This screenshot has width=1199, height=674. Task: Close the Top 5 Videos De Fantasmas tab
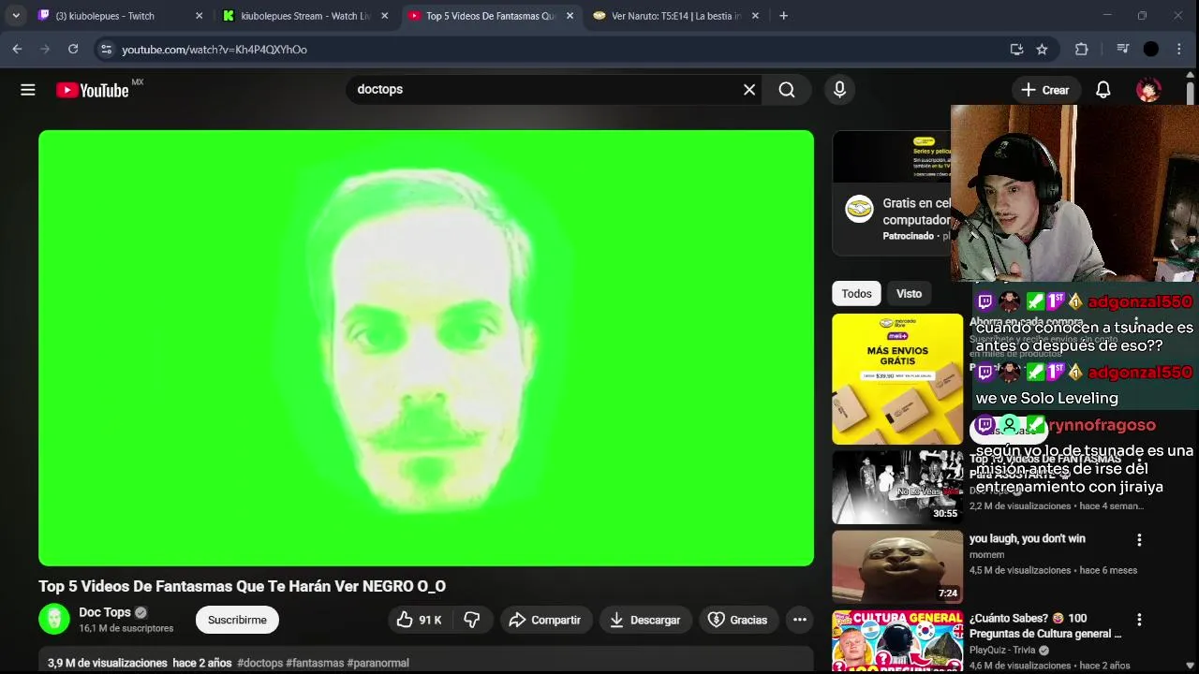pyautogui.click(x=570, y=16)
